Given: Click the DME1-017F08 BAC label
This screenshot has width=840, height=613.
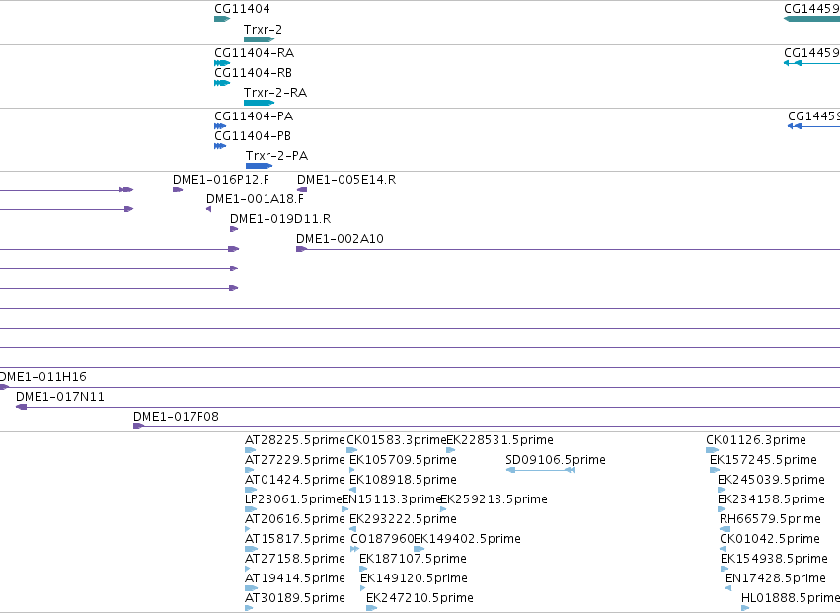Looking at the screenshot, I should [176, 417].
